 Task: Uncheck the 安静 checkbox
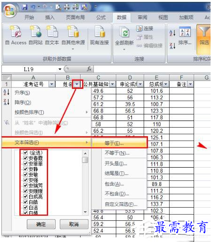click(25, 169)
